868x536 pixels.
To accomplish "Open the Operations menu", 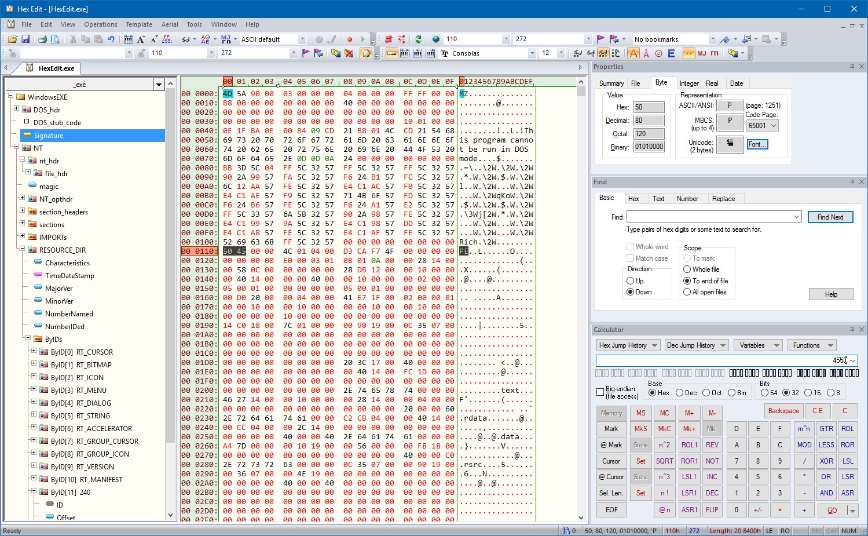I will coord(100,24).
